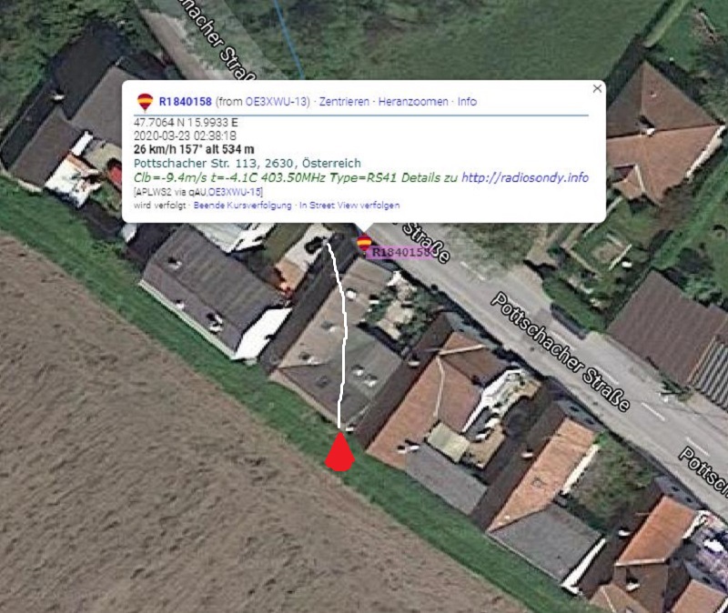
Task: Close the R1840158 info popup
Action: pos(597,88)
